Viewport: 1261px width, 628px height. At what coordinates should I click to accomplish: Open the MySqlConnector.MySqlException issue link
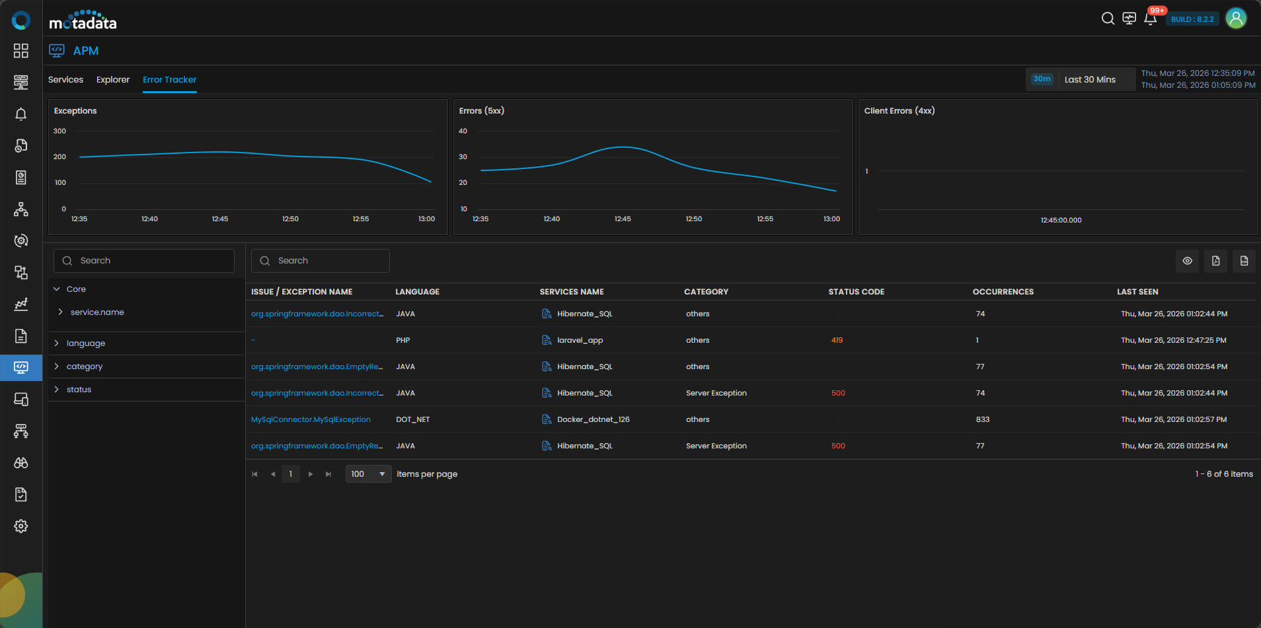tap(311, 419)
